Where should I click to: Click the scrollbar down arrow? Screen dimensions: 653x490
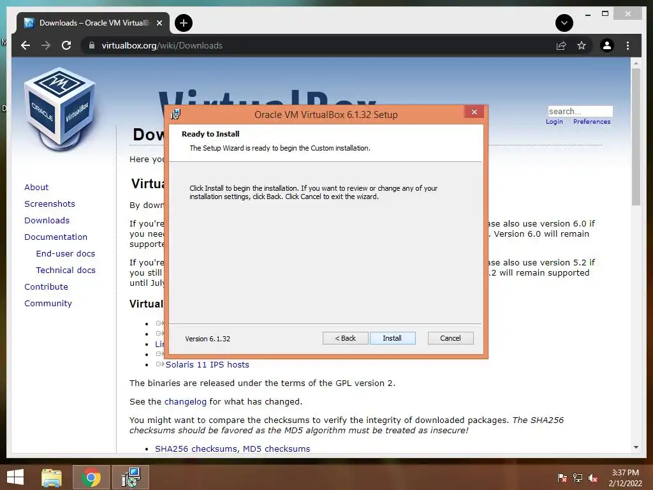pos(636,447)
